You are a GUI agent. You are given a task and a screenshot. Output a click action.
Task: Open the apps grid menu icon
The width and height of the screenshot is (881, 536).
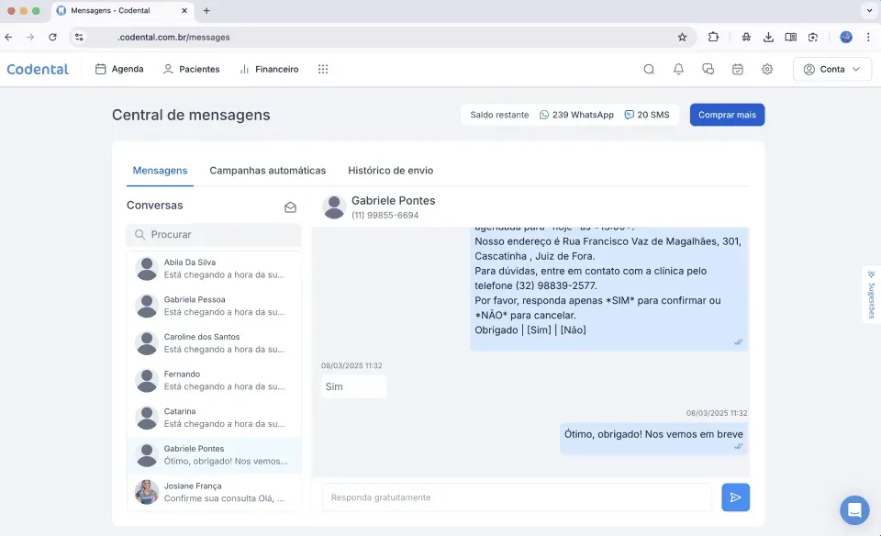click(323, 69)
